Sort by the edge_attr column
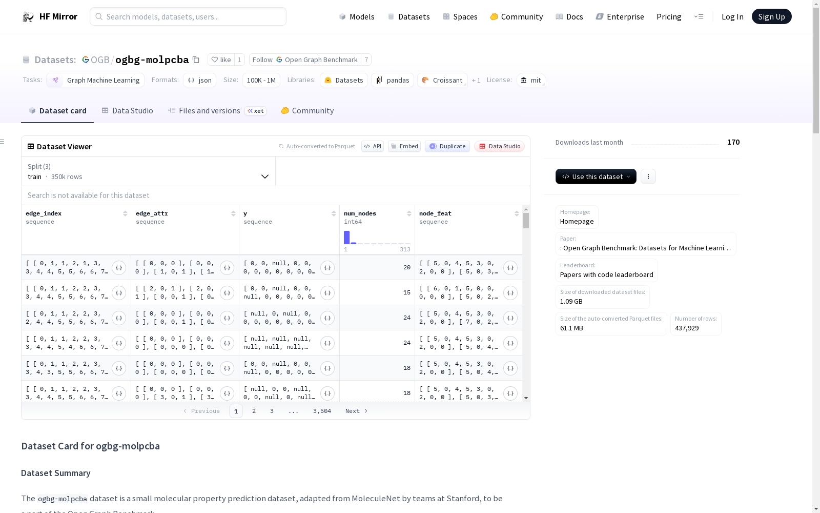The image size is (820, 513). click(x=233, y=213)
